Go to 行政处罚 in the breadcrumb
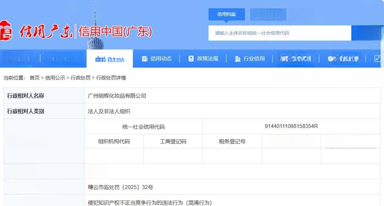 pyautogui.click(x=80, y=78)
